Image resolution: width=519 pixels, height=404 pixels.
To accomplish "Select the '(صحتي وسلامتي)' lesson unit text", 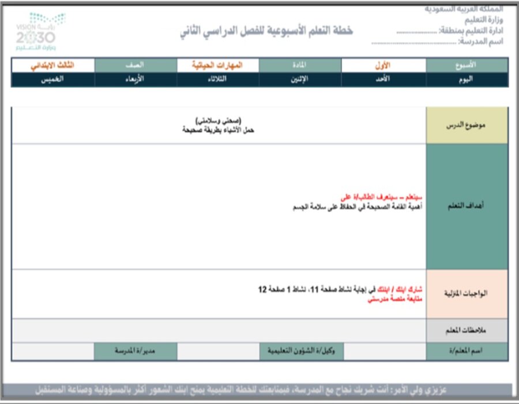I will 218,120.
